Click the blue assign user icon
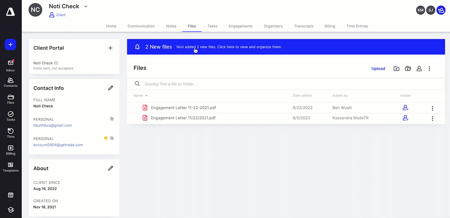 (441, 10)
